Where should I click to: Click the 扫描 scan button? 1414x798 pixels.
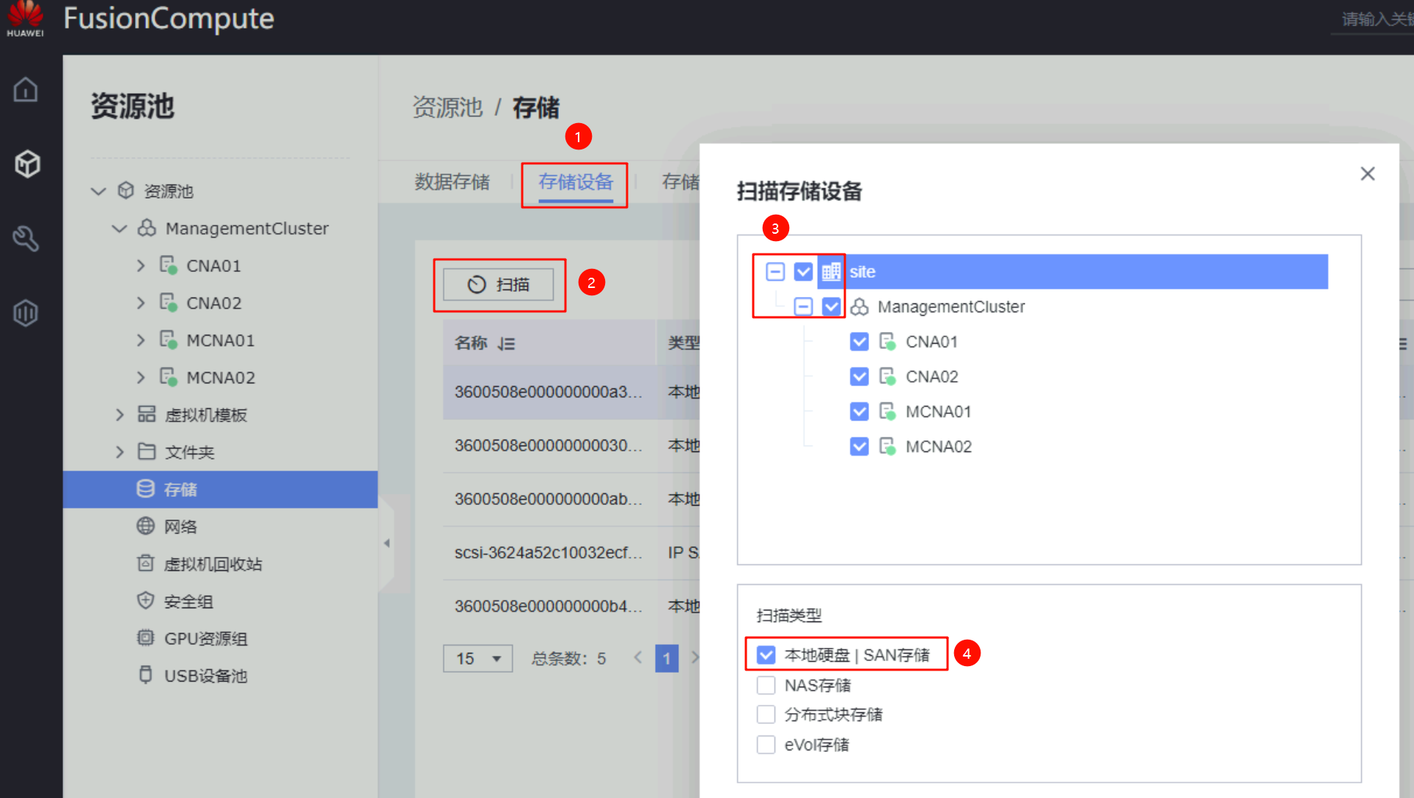point(499,284)
